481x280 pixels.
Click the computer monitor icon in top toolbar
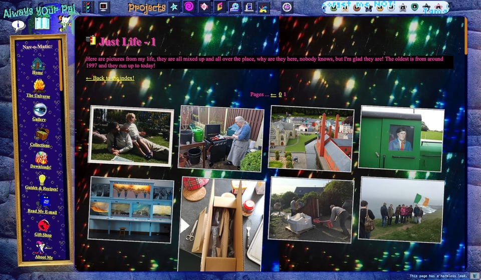104,7
